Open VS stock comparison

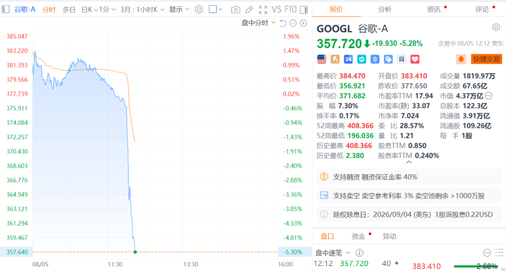(x=277, y=9)
